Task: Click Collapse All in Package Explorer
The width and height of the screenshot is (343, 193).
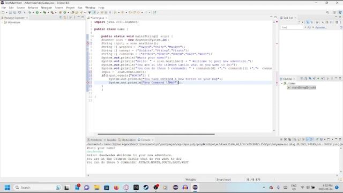Action: [61, 17]
